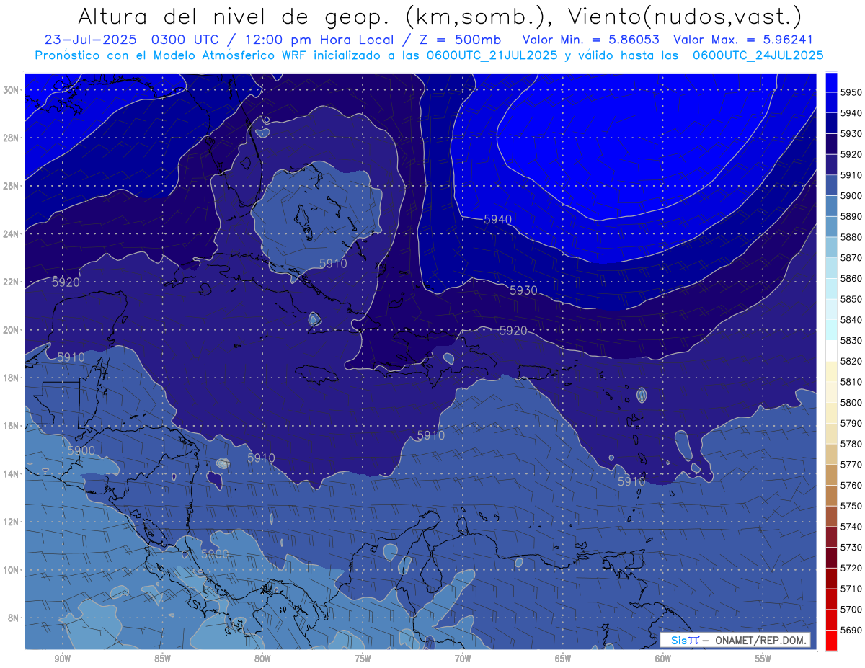Click the 5940 contour label on the map

tap(497, 219)
